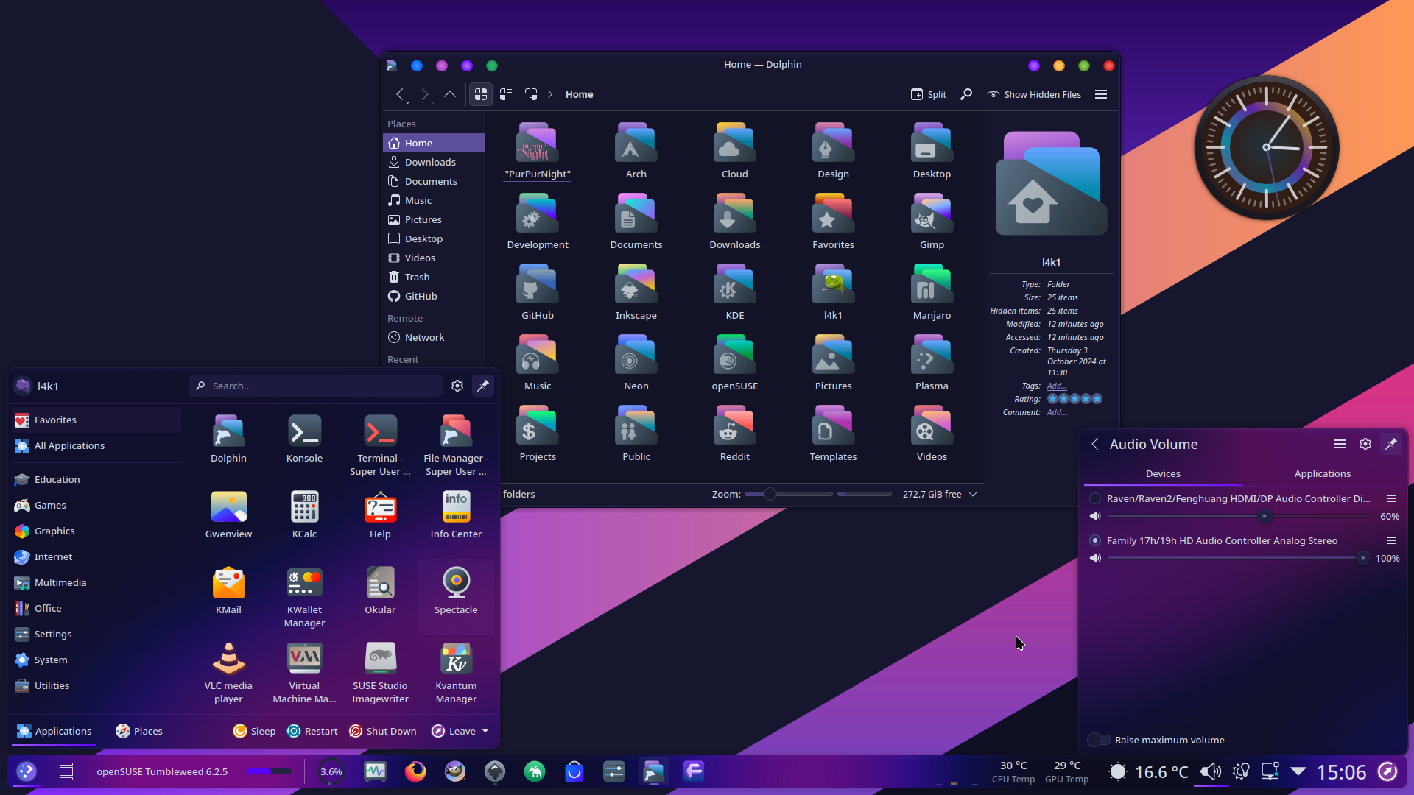This screenshot has height=795, width=1414.
Task: Open the Projects folder in Dolphin
Action: click(538, 434)
